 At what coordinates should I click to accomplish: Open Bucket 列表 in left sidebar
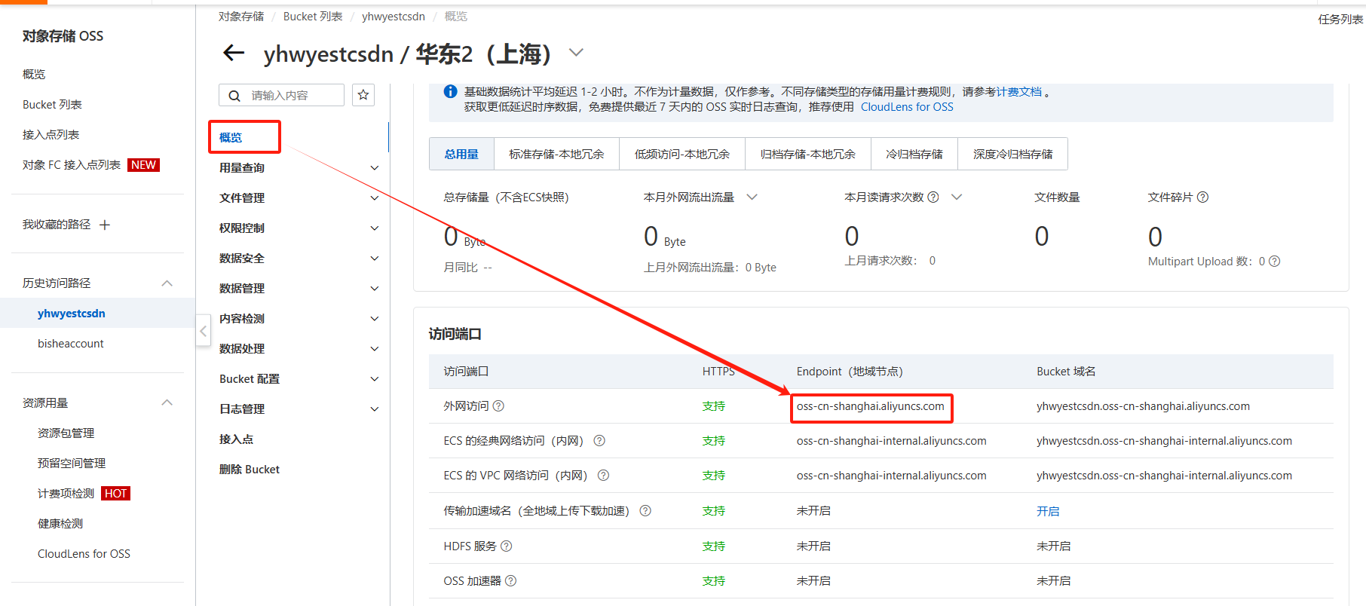52,105
